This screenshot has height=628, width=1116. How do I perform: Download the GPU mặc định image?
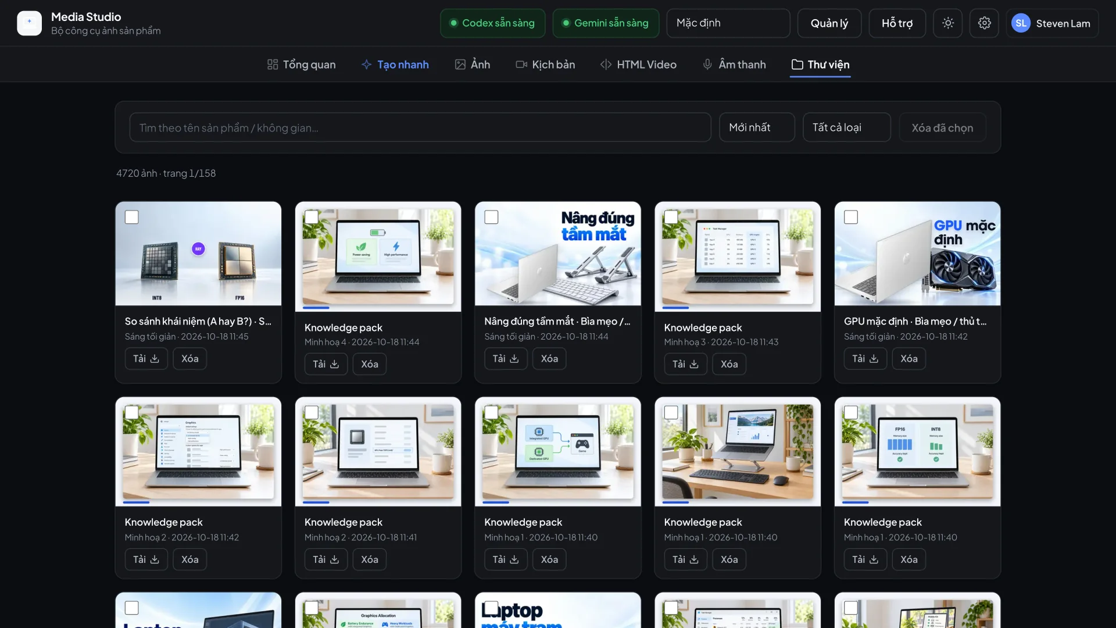(x=865, y=359)
